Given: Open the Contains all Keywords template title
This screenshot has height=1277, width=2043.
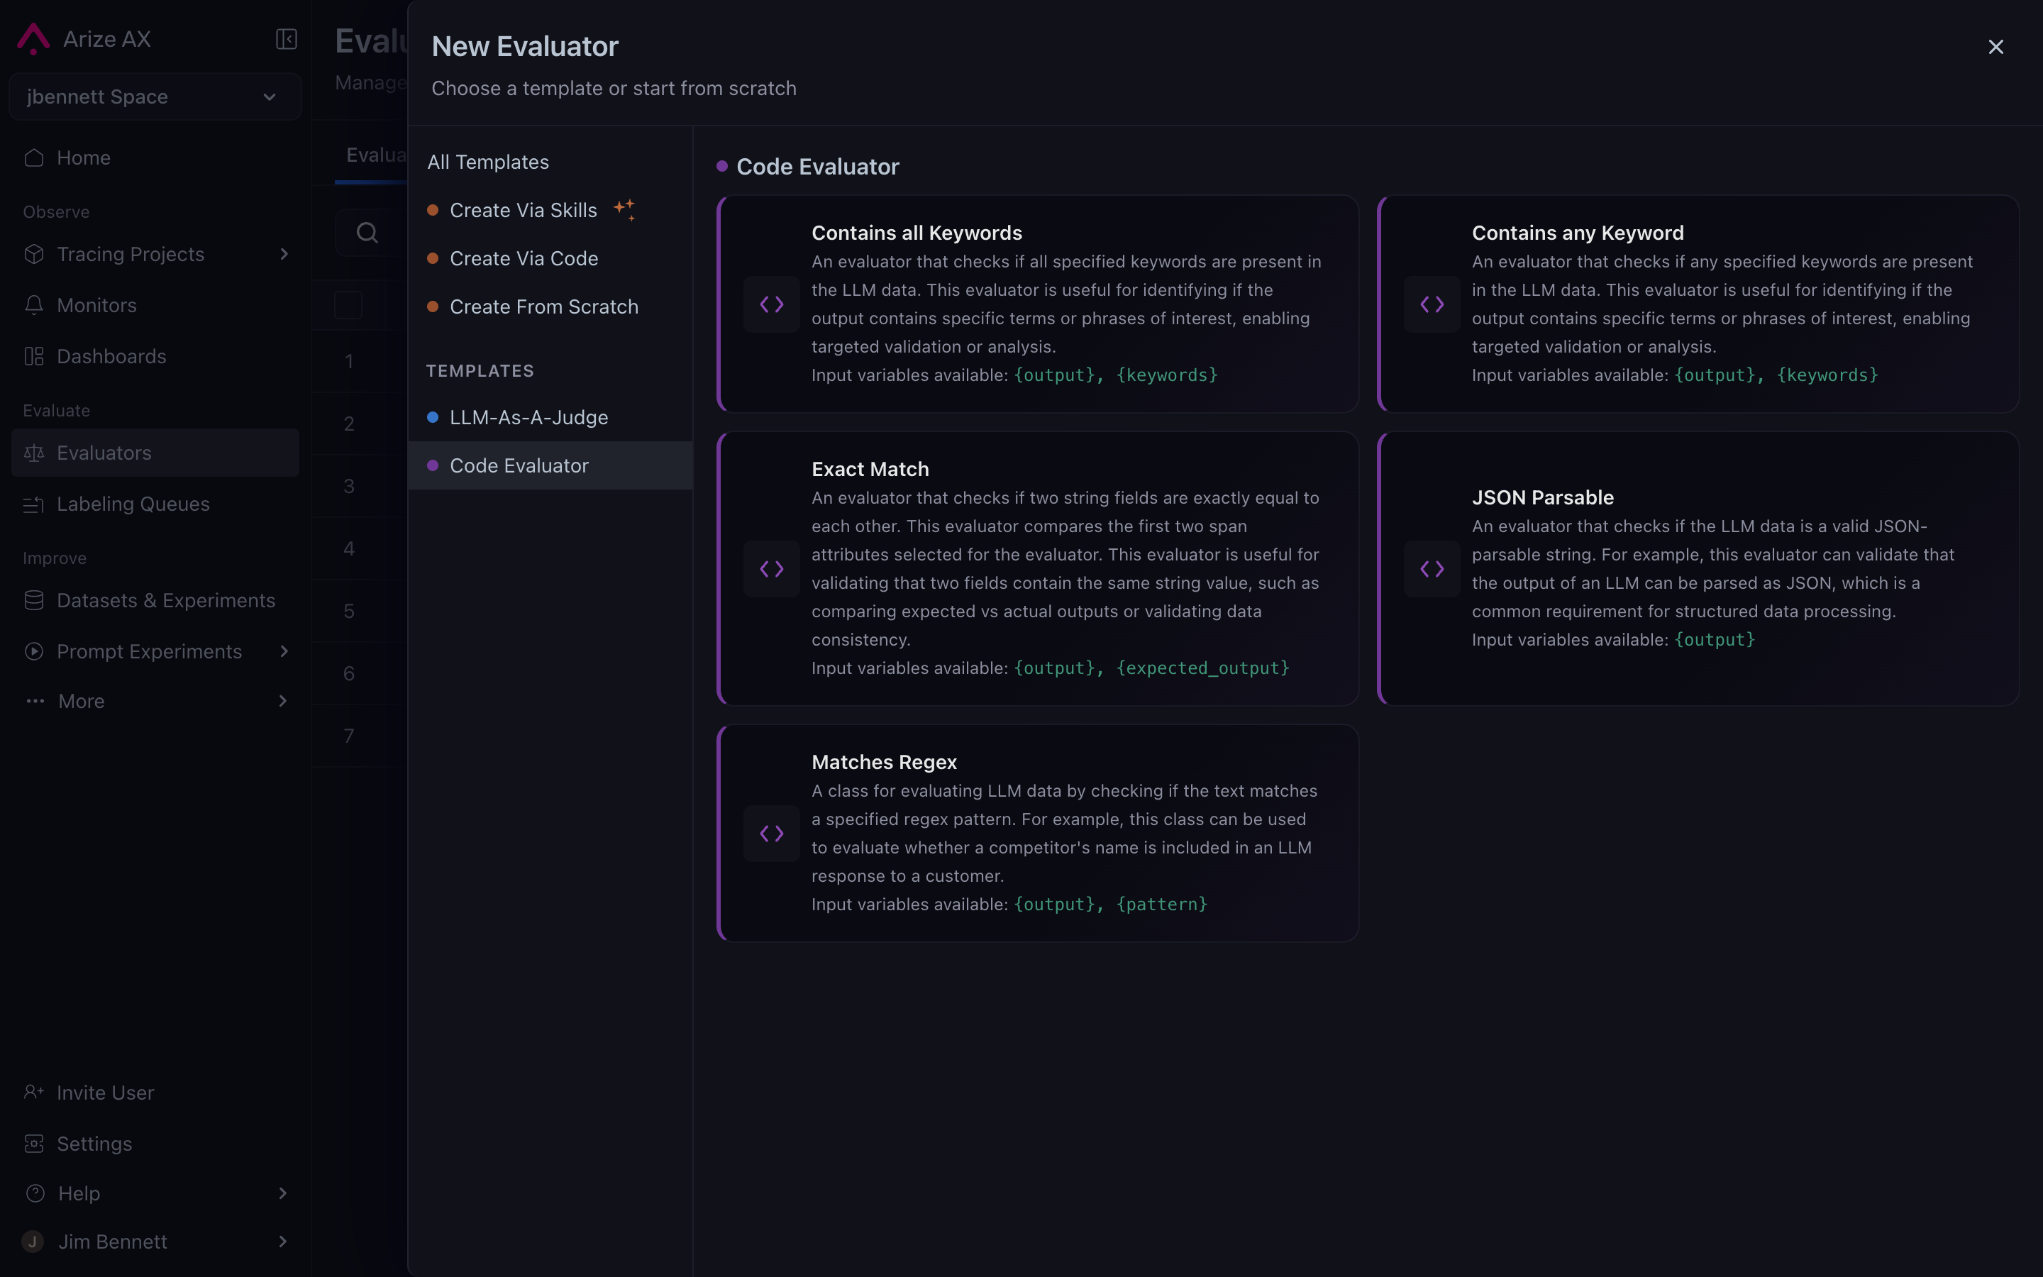Looking at the screenshot, I should pos(917,233).
